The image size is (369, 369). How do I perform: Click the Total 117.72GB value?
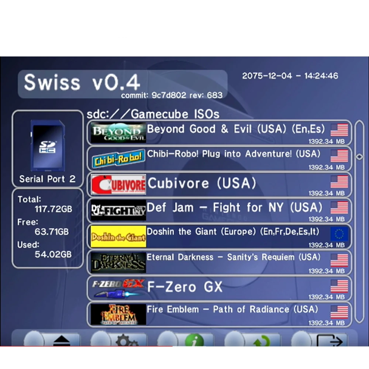[x=54, y=209]
